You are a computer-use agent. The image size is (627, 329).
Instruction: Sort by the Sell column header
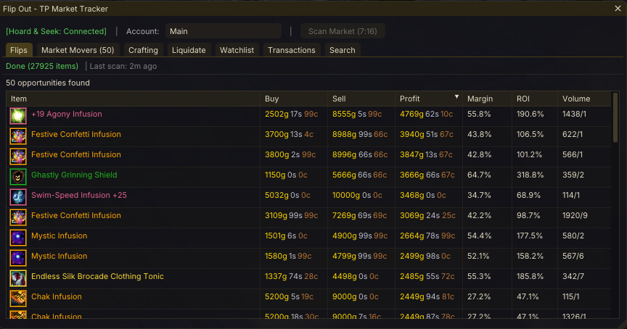[361, 99]
